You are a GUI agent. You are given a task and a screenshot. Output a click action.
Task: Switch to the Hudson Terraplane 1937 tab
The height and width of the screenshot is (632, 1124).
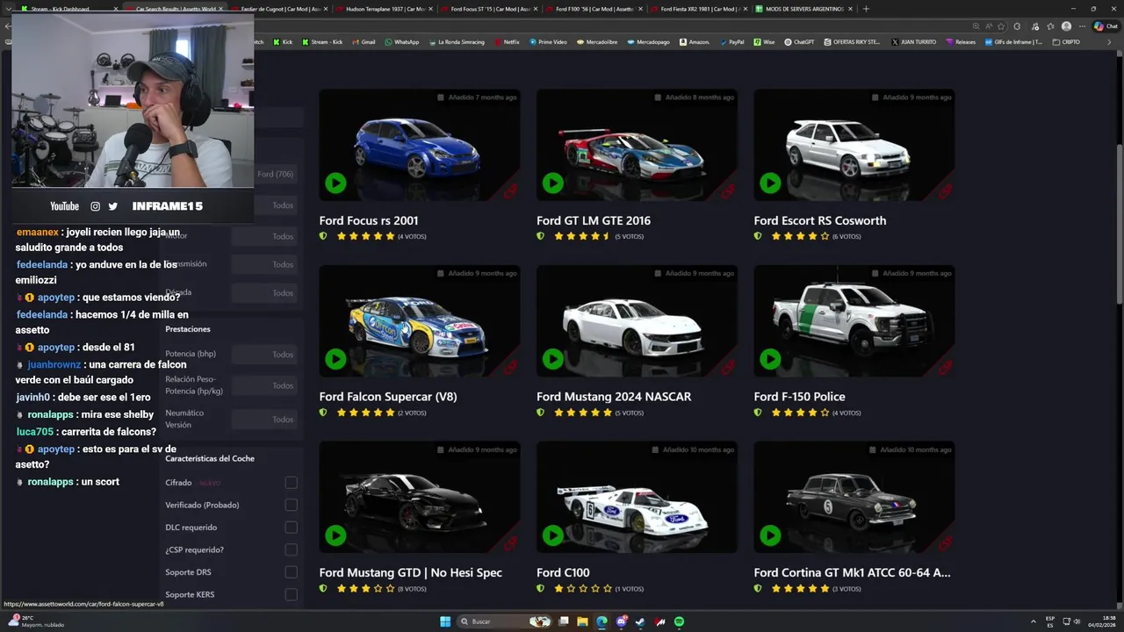point(384,9)
